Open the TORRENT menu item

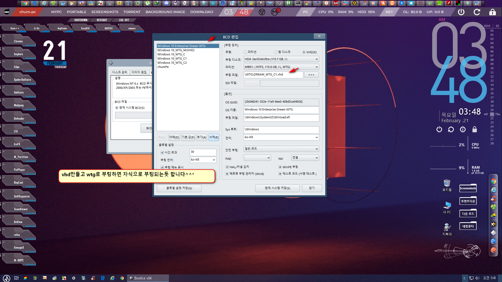[132, 12]
